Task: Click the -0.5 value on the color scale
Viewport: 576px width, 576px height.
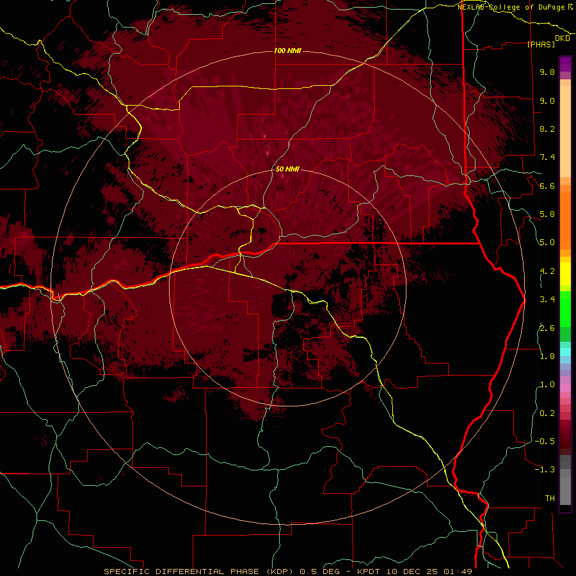Action: (x=545, y=442)
